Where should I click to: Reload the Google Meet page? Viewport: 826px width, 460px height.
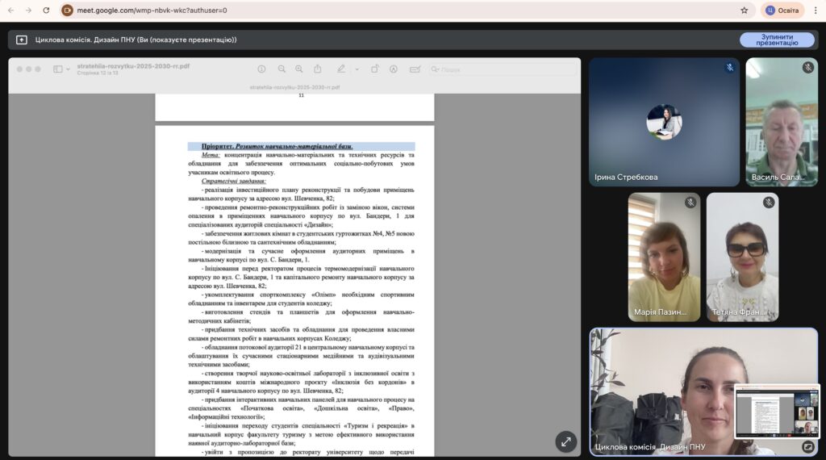46,10
